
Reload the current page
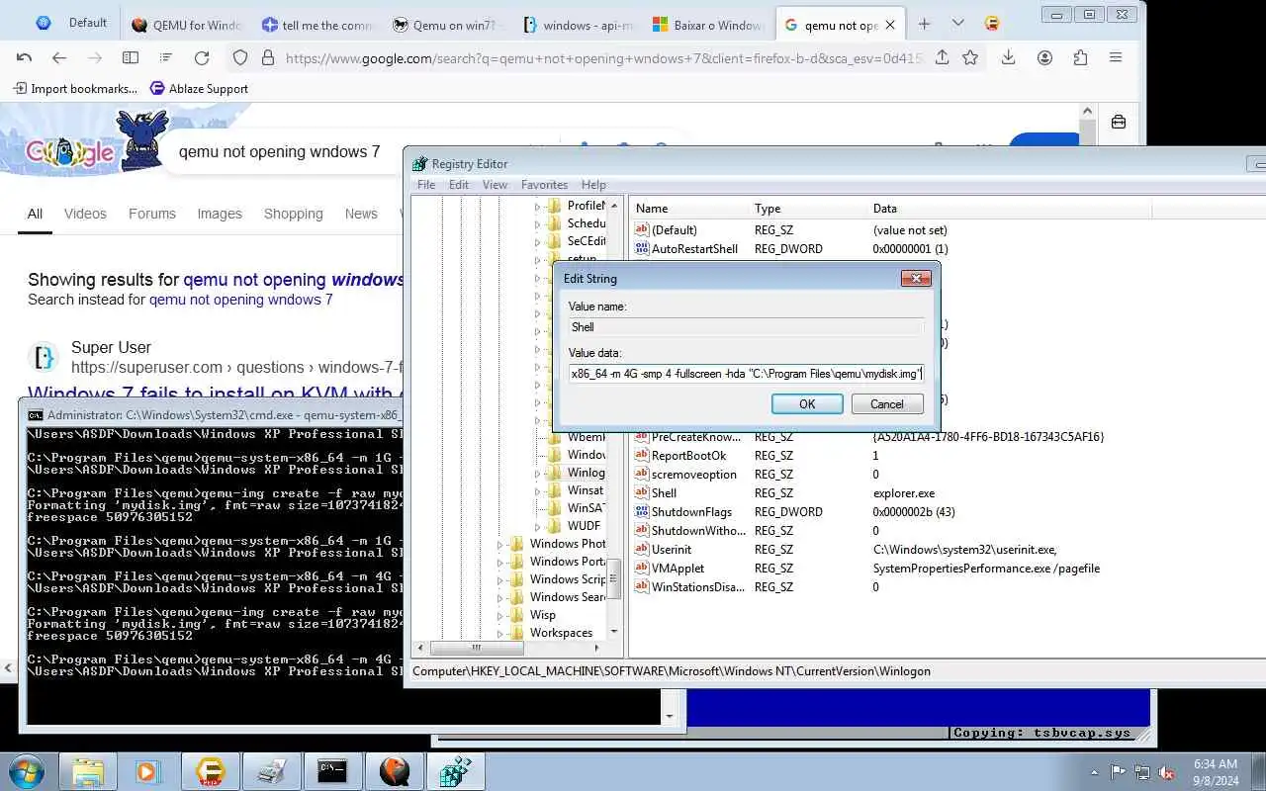point(202,58)
